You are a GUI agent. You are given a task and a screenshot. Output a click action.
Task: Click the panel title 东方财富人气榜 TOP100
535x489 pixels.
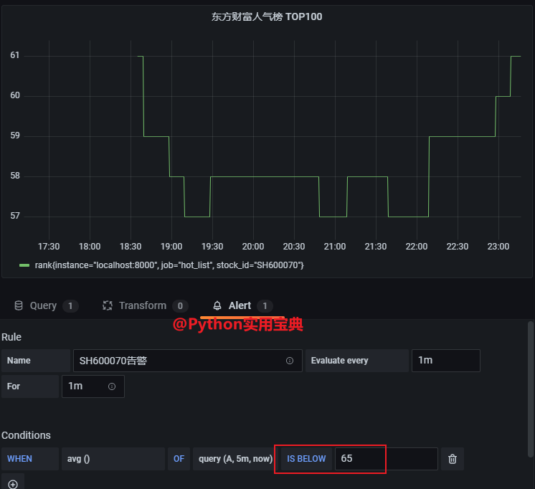(x=267, y=16)
